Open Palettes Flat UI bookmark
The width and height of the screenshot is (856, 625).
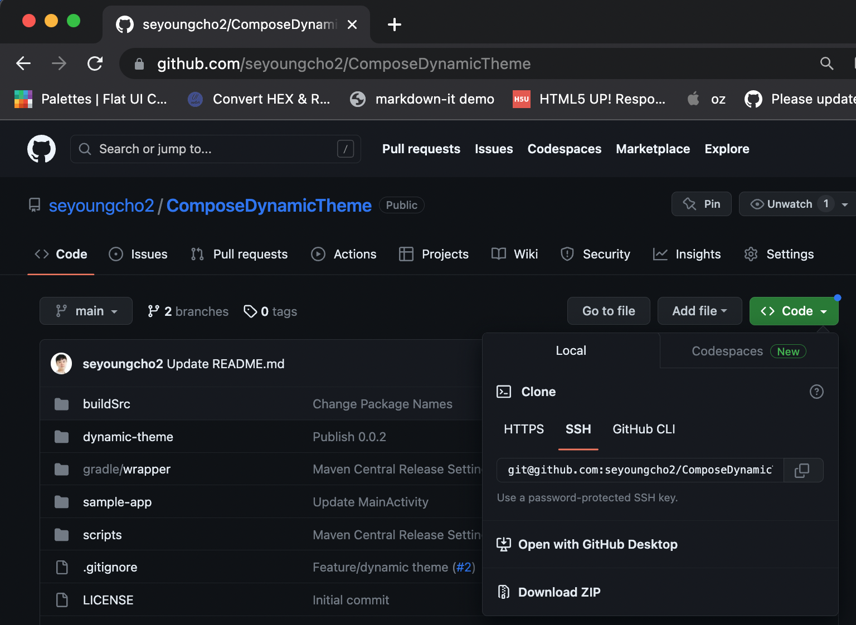[90, 99]
